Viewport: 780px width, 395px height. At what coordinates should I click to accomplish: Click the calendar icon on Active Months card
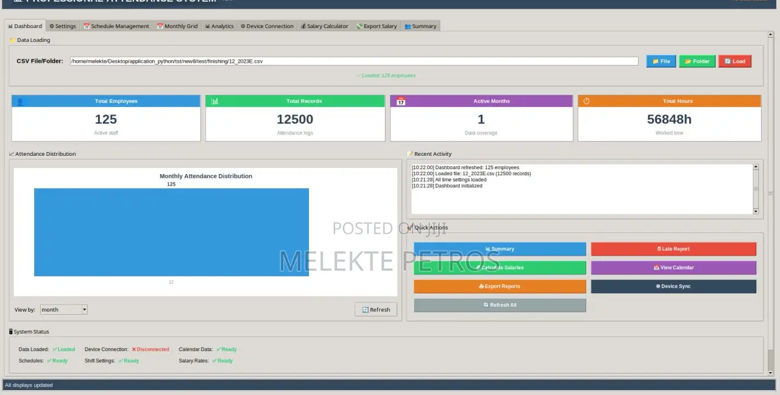click(401, 101)
